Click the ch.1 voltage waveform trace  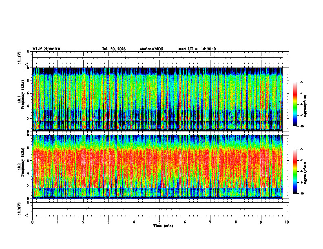tap(157, 58)
